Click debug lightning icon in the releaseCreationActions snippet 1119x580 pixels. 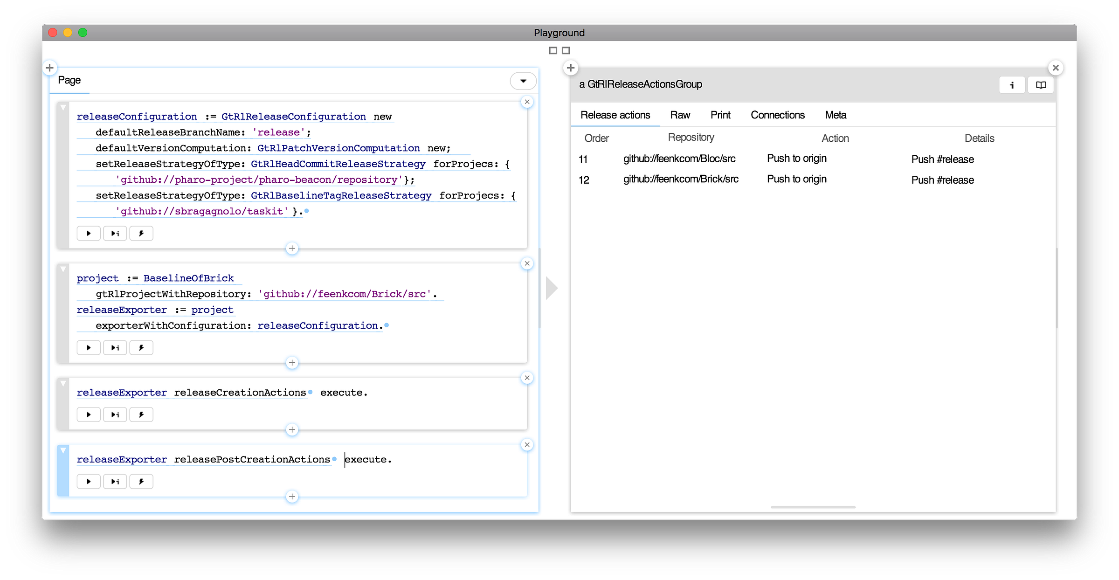pos(141,414)
